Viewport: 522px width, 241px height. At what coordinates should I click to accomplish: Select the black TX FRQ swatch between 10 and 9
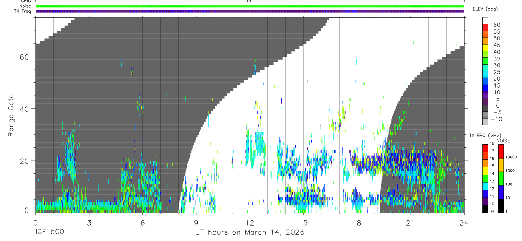coord(485,209)
